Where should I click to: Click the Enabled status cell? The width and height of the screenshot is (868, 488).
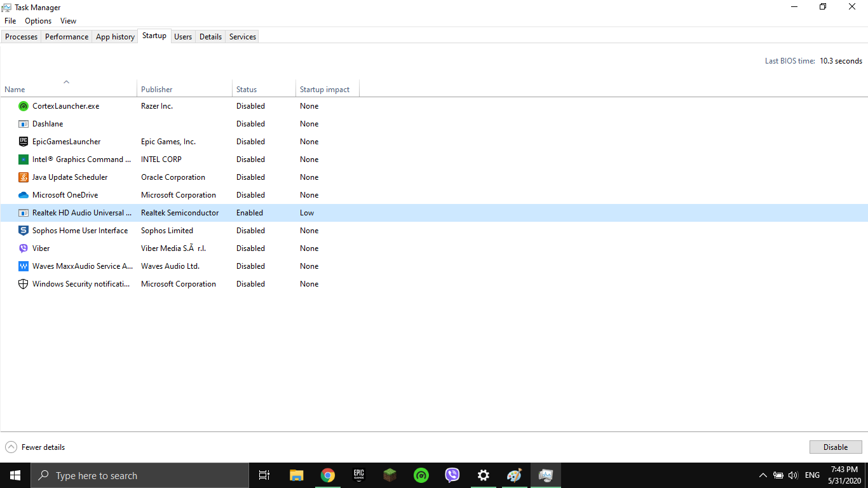pyautogui.click(x=250, y=213)
